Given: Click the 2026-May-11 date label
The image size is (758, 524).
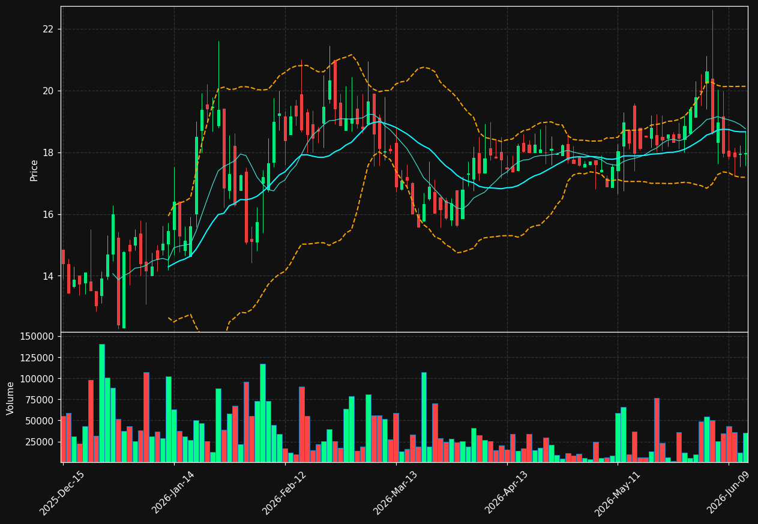Looking at the screenshot, I should [617, 493].
